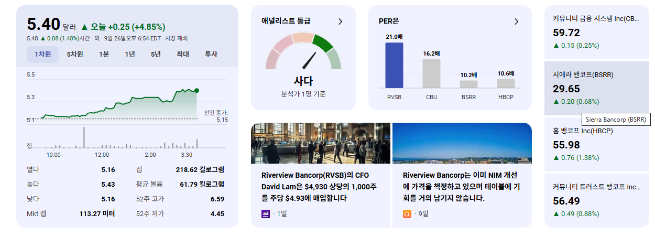Click the green endpoint dot on price chart
The height and width of the screenshot is (236, 655).
click(196, 91)
